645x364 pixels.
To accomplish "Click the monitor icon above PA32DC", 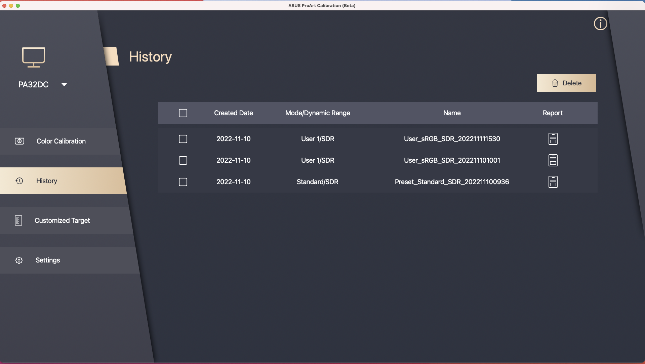I will pyautogui.click(x=34, y=57).
